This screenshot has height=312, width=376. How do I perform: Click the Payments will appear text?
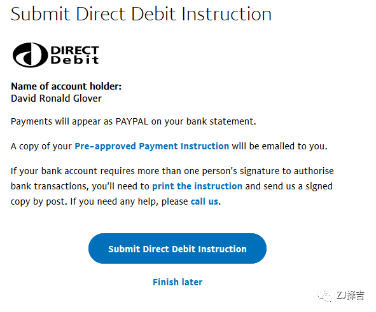click(x=57, y=121)
